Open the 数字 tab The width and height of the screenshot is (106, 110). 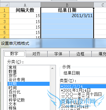click(x=14, y=54)
